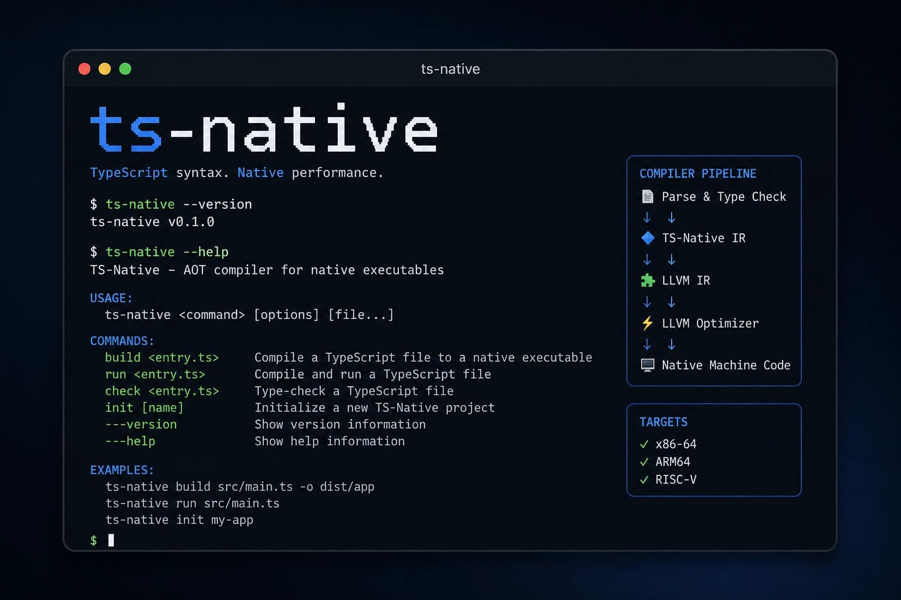This screenshot has width=901, height=600.
Task: Minimize the window with the yellow button
Action: 105,69
